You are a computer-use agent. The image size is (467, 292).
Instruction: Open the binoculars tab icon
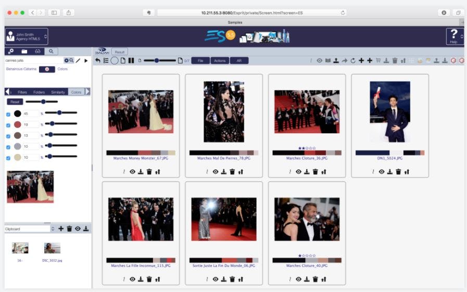pyautogui.click(x=37, y=52)
